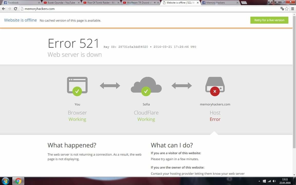This screenshot has height=185, width=296.
Task: Click the CloudFlare cloud icon
Action: [x=146, y=86]
